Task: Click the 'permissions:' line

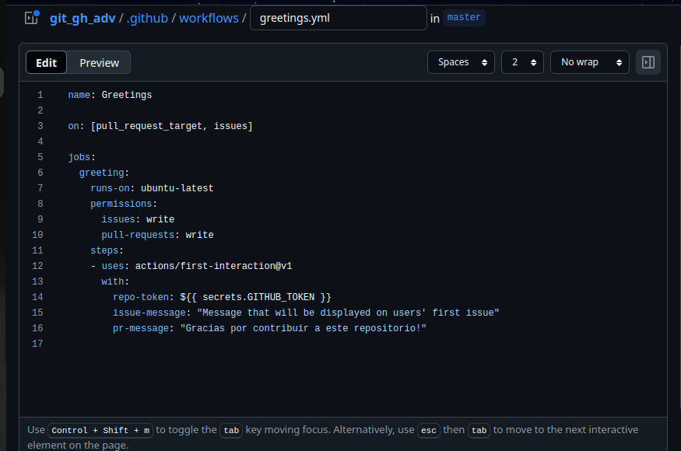Action: coord(124,204)
